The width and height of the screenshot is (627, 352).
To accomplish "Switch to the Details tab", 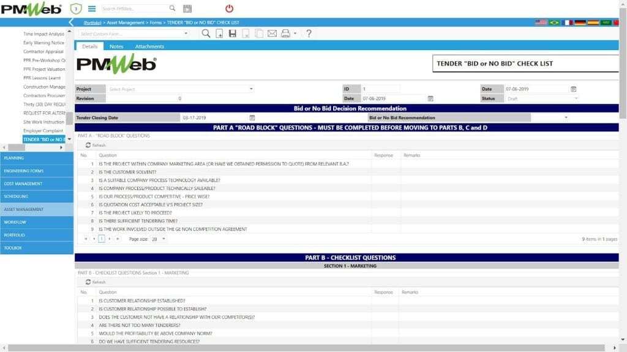I will click(89, 46).
